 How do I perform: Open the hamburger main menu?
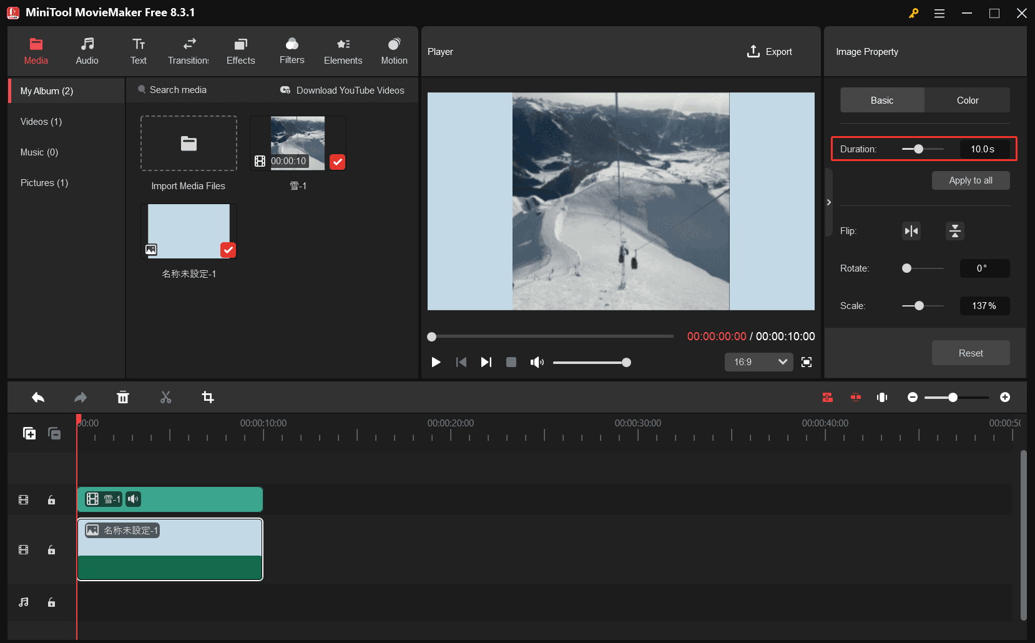[x=939, y=13]
